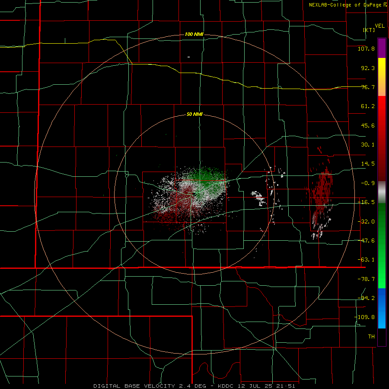The image size is (389, 389).
Task: Pick the blue segment of color bar
Action: click(x=382, y=308)
